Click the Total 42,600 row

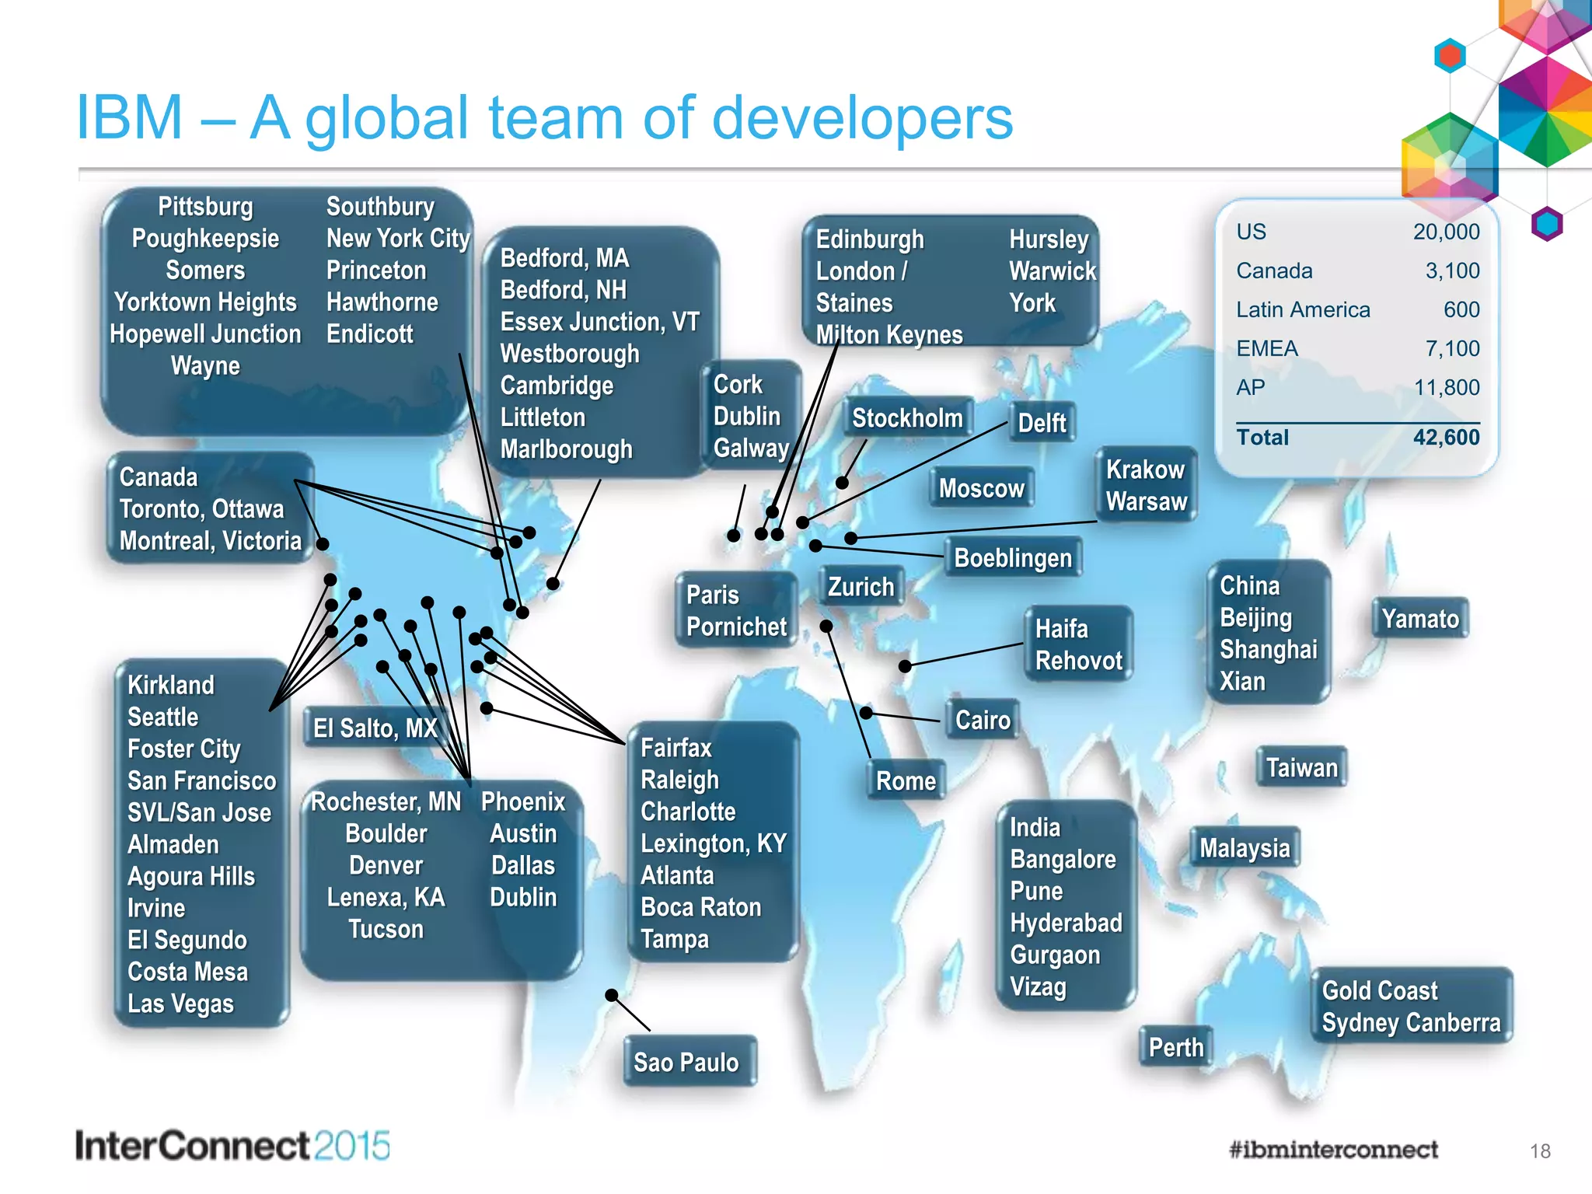pos(1357,438)
